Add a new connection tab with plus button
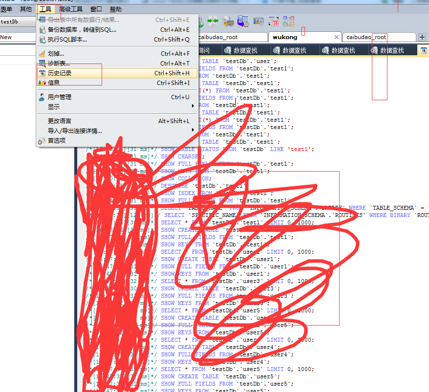Image resolution: width=429 pixels, height=392 pixels. click(x=422, y=37)
